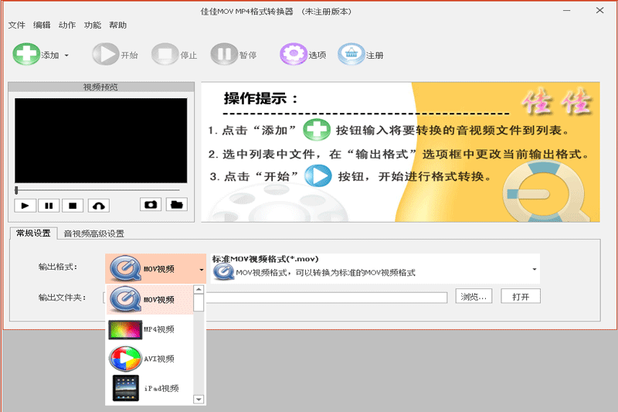Expand the Add button's dropdown arrow
This screenshot has height=412, width=618.
click(x=66, y=55)
